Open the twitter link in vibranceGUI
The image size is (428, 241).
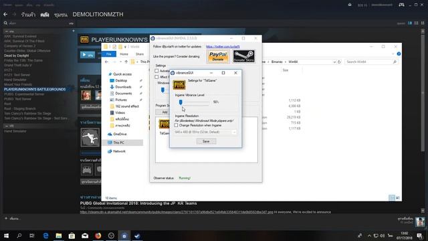(223, 47)
